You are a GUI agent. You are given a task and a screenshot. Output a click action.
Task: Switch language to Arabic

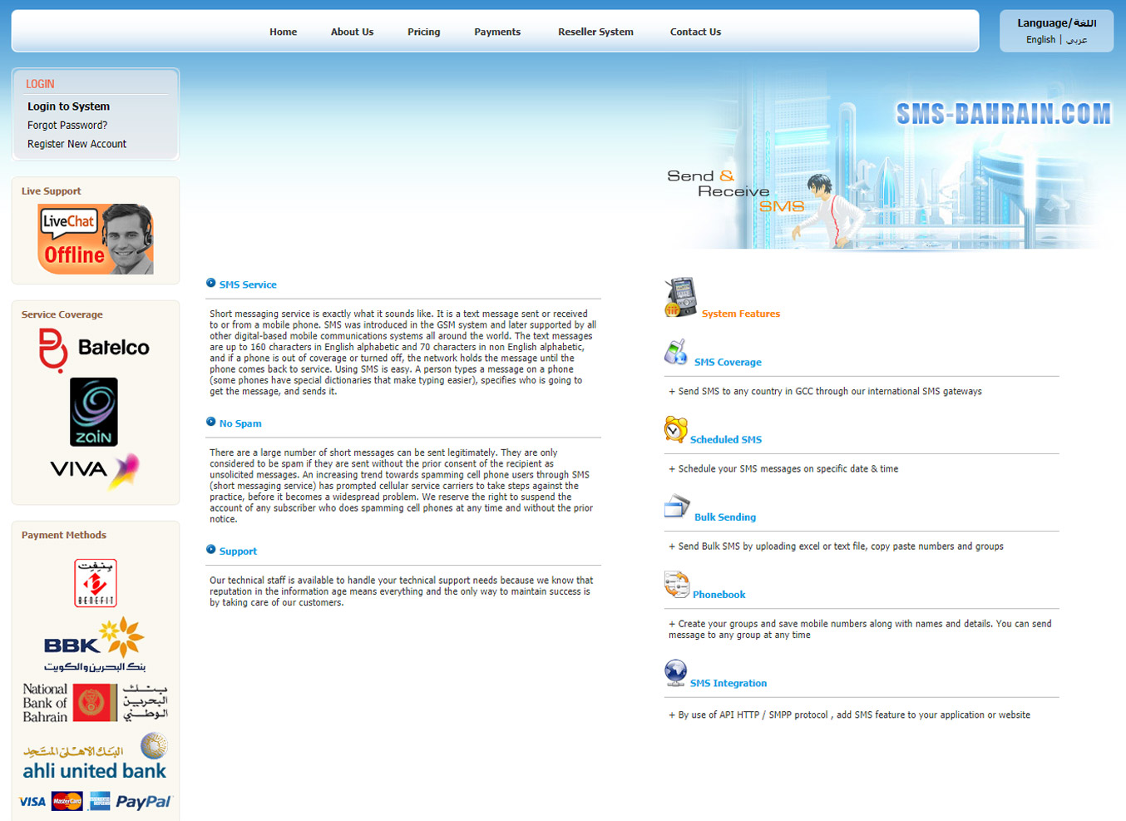coord(1077,40)
